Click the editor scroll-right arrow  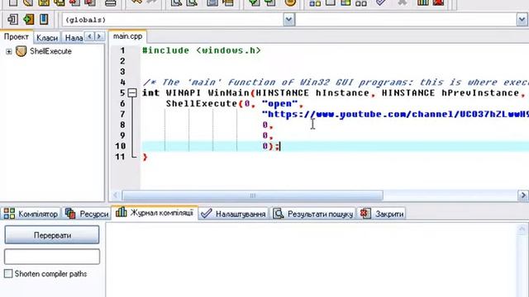523,196
